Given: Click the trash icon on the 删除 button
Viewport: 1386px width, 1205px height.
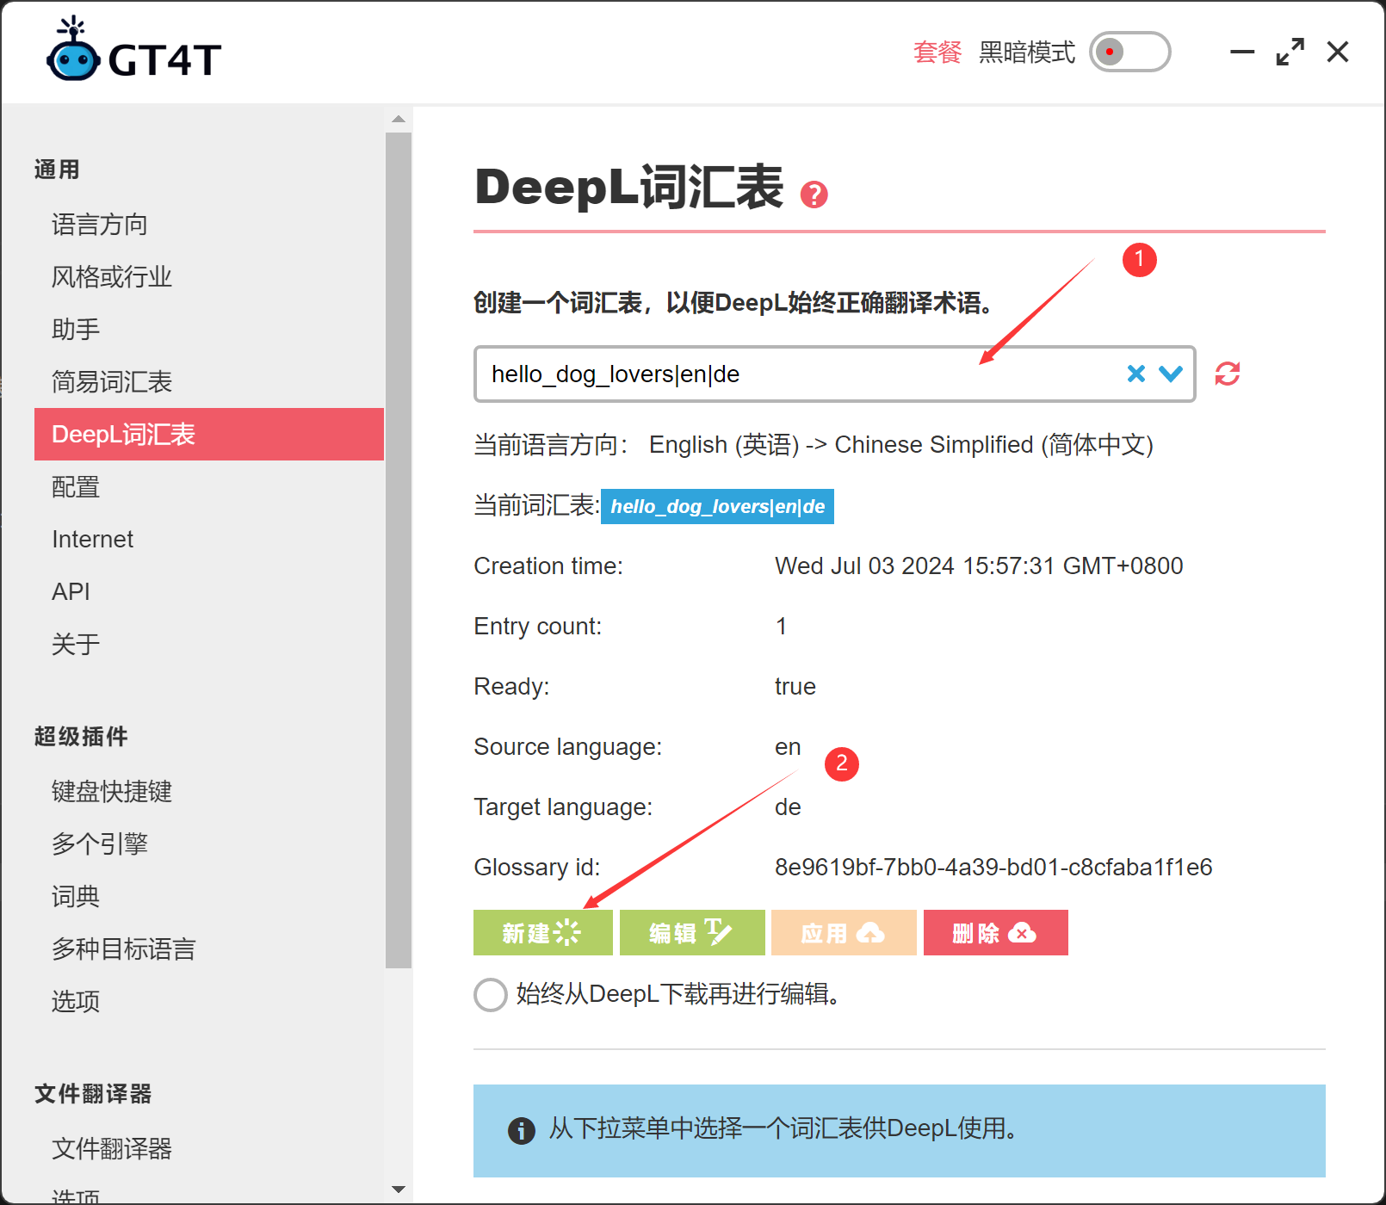Looking at the screenshot, I should [x=1022, y=932].
